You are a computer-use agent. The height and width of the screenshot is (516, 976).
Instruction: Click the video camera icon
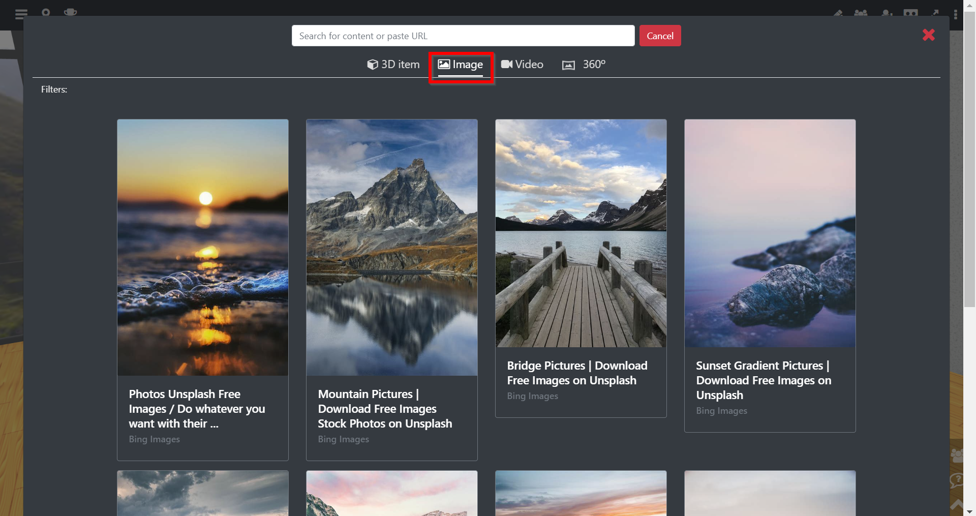506,64
